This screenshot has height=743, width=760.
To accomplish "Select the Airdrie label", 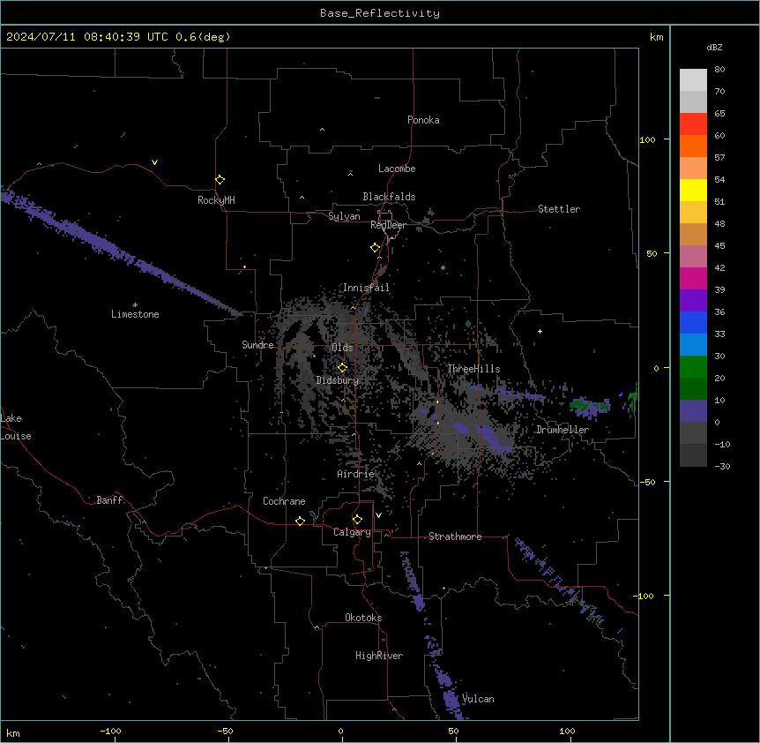I will point(356,474).
